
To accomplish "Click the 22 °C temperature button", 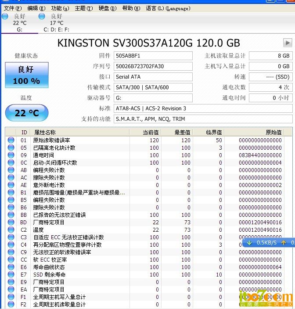I will click(x=27, y=113).
